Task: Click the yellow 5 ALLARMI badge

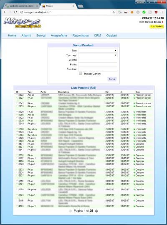Action: 157,26
